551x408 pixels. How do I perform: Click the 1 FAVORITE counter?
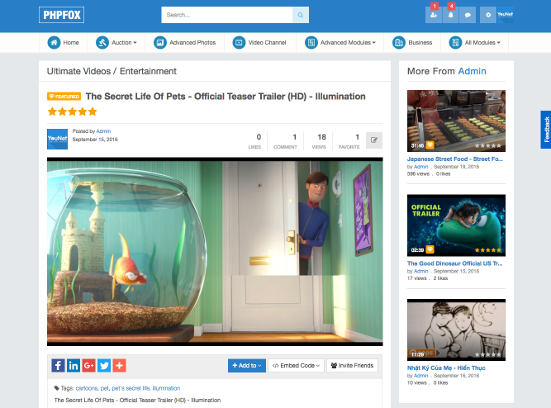(349, 141)
